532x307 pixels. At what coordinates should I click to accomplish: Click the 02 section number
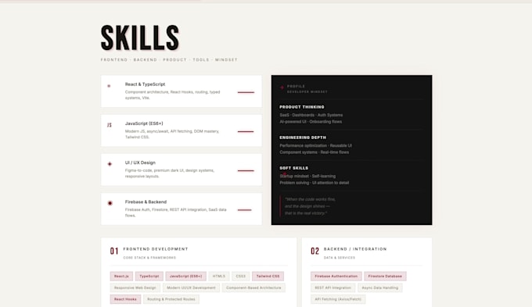tap(315, 251)
